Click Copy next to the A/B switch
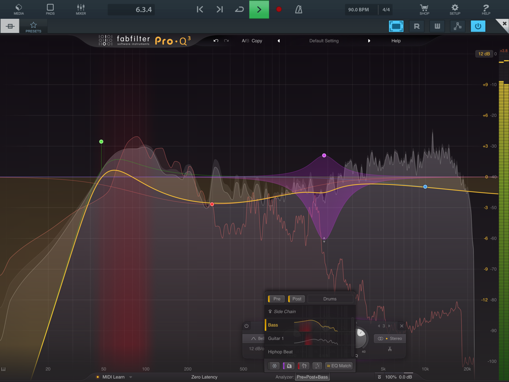Image resolution: width=509 pixels, height=382 pixels. click(257, 41)
